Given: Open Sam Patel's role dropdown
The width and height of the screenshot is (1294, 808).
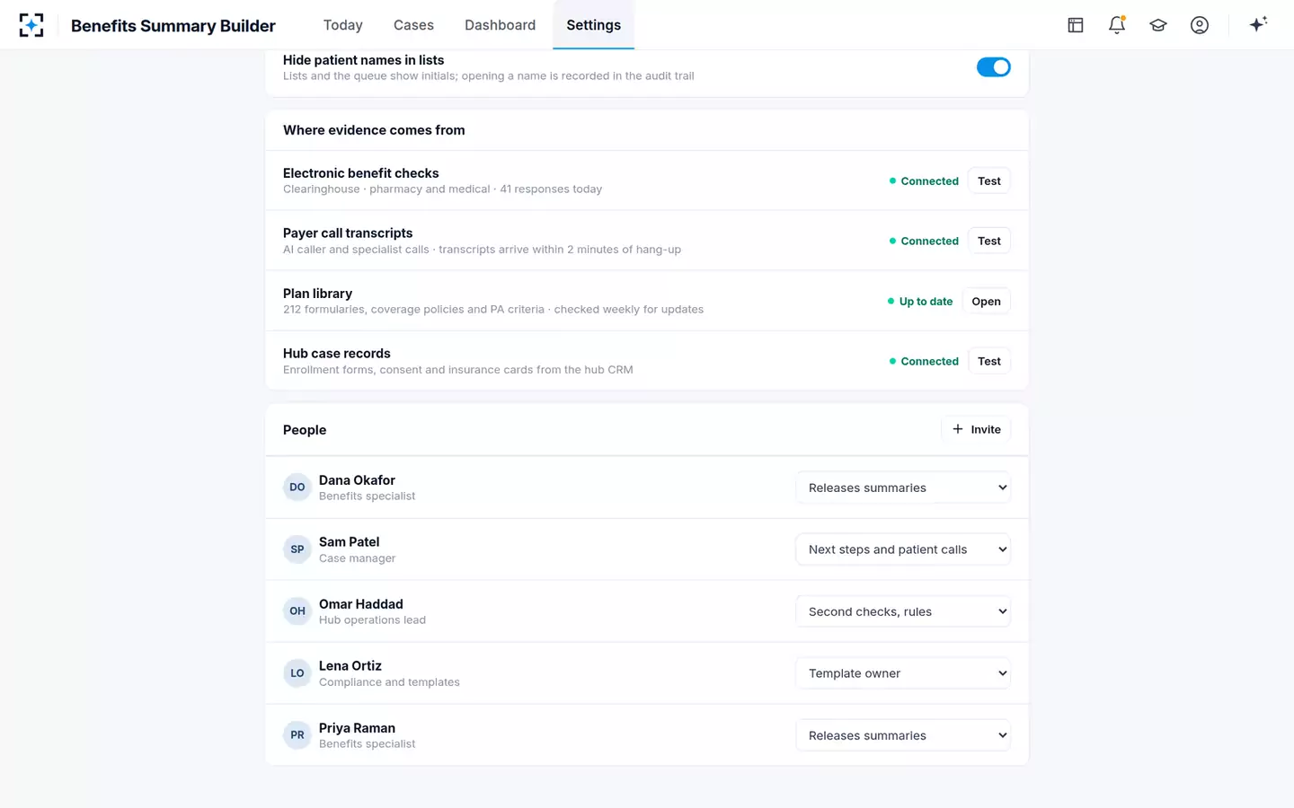Looking at the screenshot, I should click(x=903, y=549).
